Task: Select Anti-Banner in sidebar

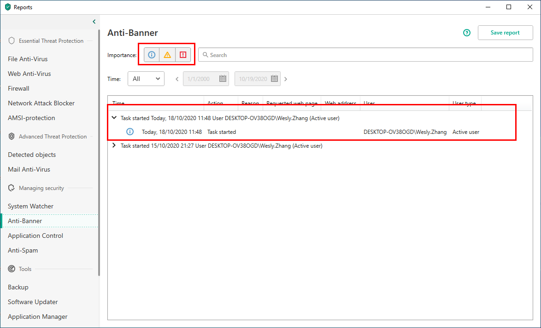Action: (50, 221)
